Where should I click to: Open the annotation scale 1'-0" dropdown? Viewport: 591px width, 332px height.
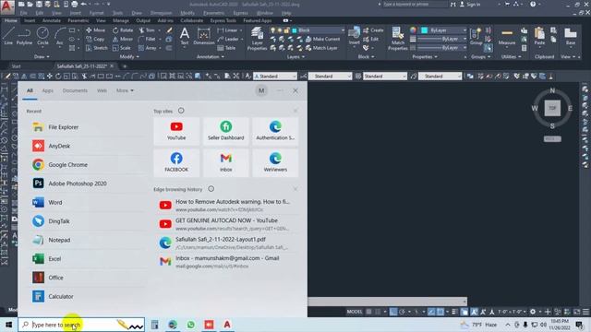[x=512, y=312]
